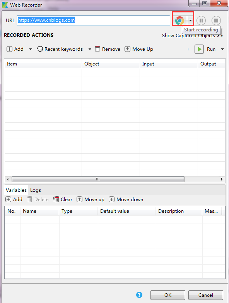Open the browser selection dropdown arrow
The height and width of the screenshot is (303, 229).
point(190,20)
